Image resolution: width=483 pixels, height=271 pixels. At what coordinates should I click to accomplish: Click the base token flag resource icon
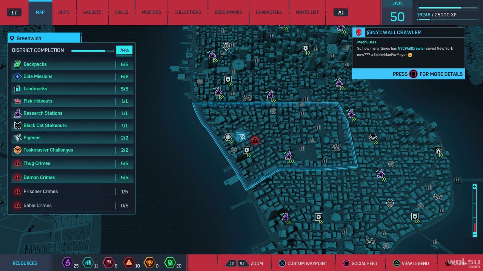(x=108, y=262)
